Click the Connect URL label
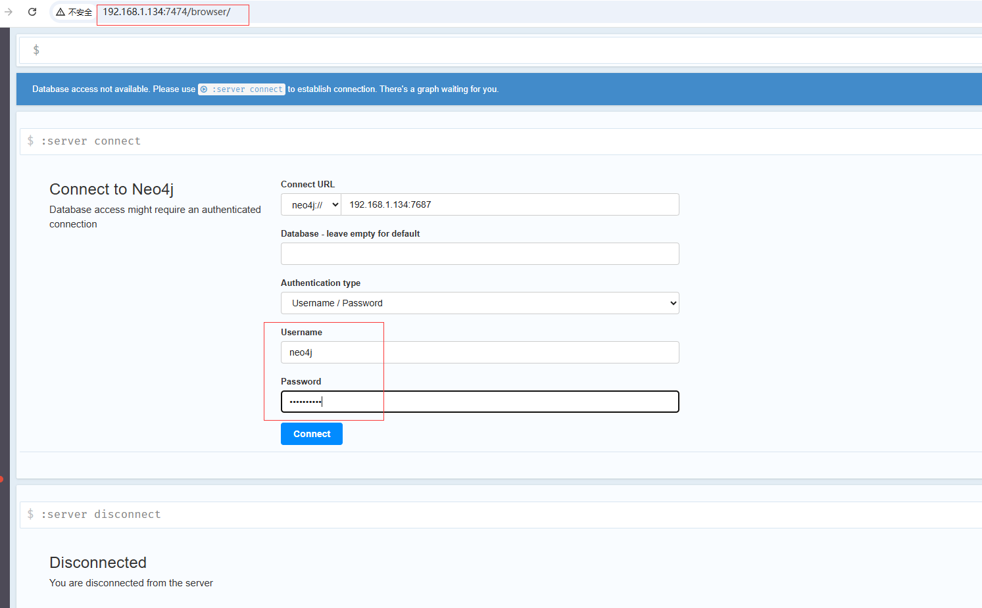The image size is (982, 608). pos(308,184)
